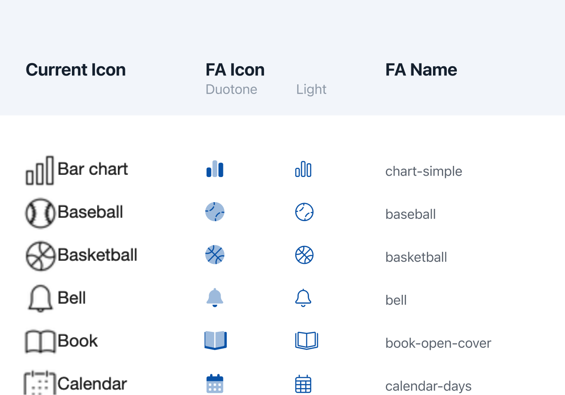565x395 pixels.
Task: Click the Duotone column subheading
Action: click(x=231, y=89)
